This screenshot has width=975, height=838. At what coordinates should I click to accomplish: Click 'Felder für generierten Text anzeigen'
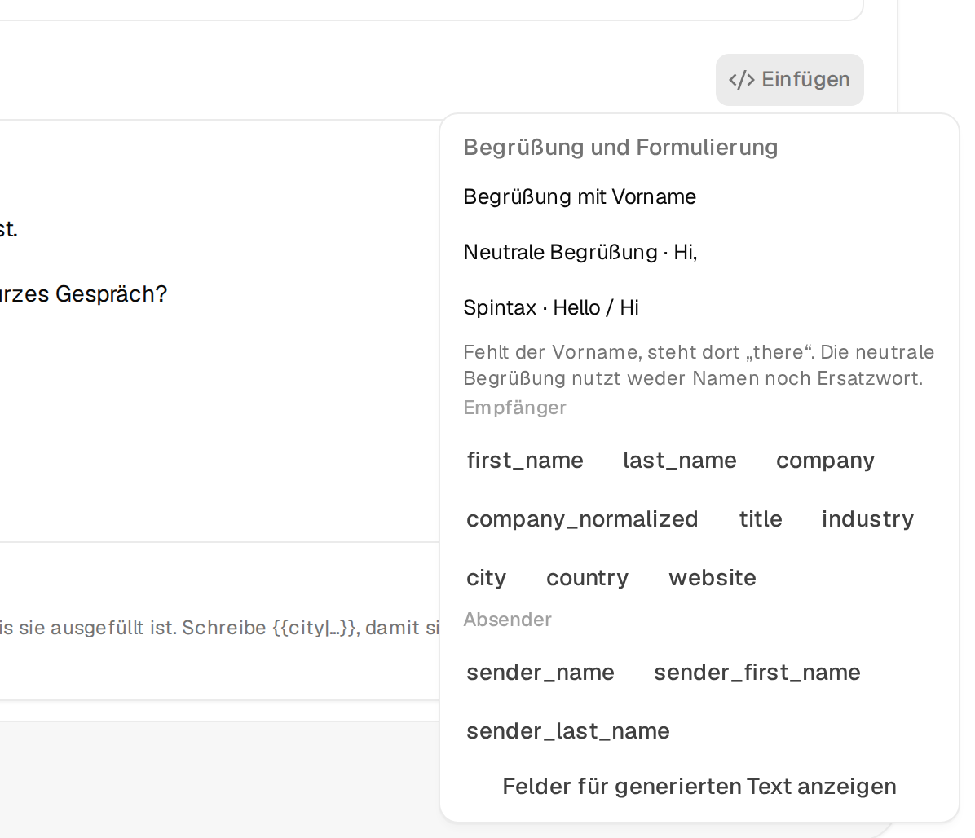click(x=699, y=787)
